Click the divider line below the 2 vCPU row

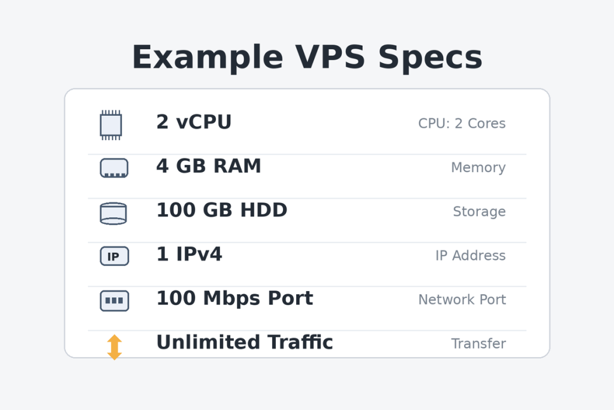pyautogui.click(x=307, y=154)
